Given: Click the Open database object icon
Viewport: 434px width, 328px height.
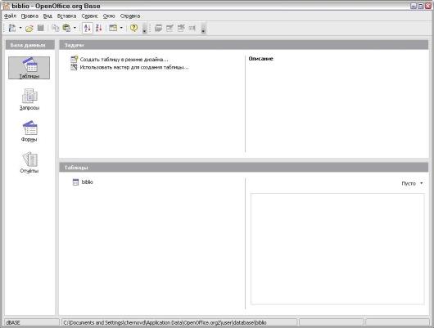Looking at the screenshot, I should coord(159,28).
